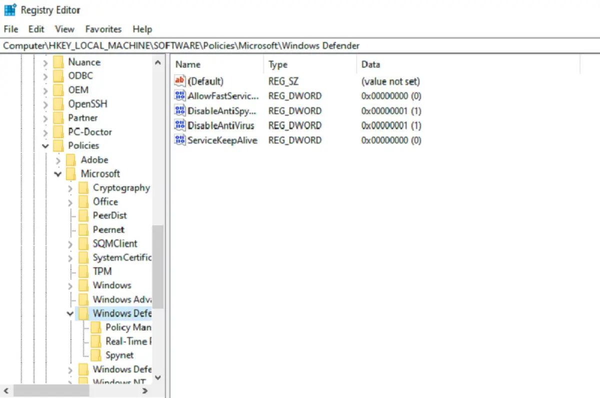Expand the PC-Doctor key
Screen dimensions: 600x398
[45, 133]
